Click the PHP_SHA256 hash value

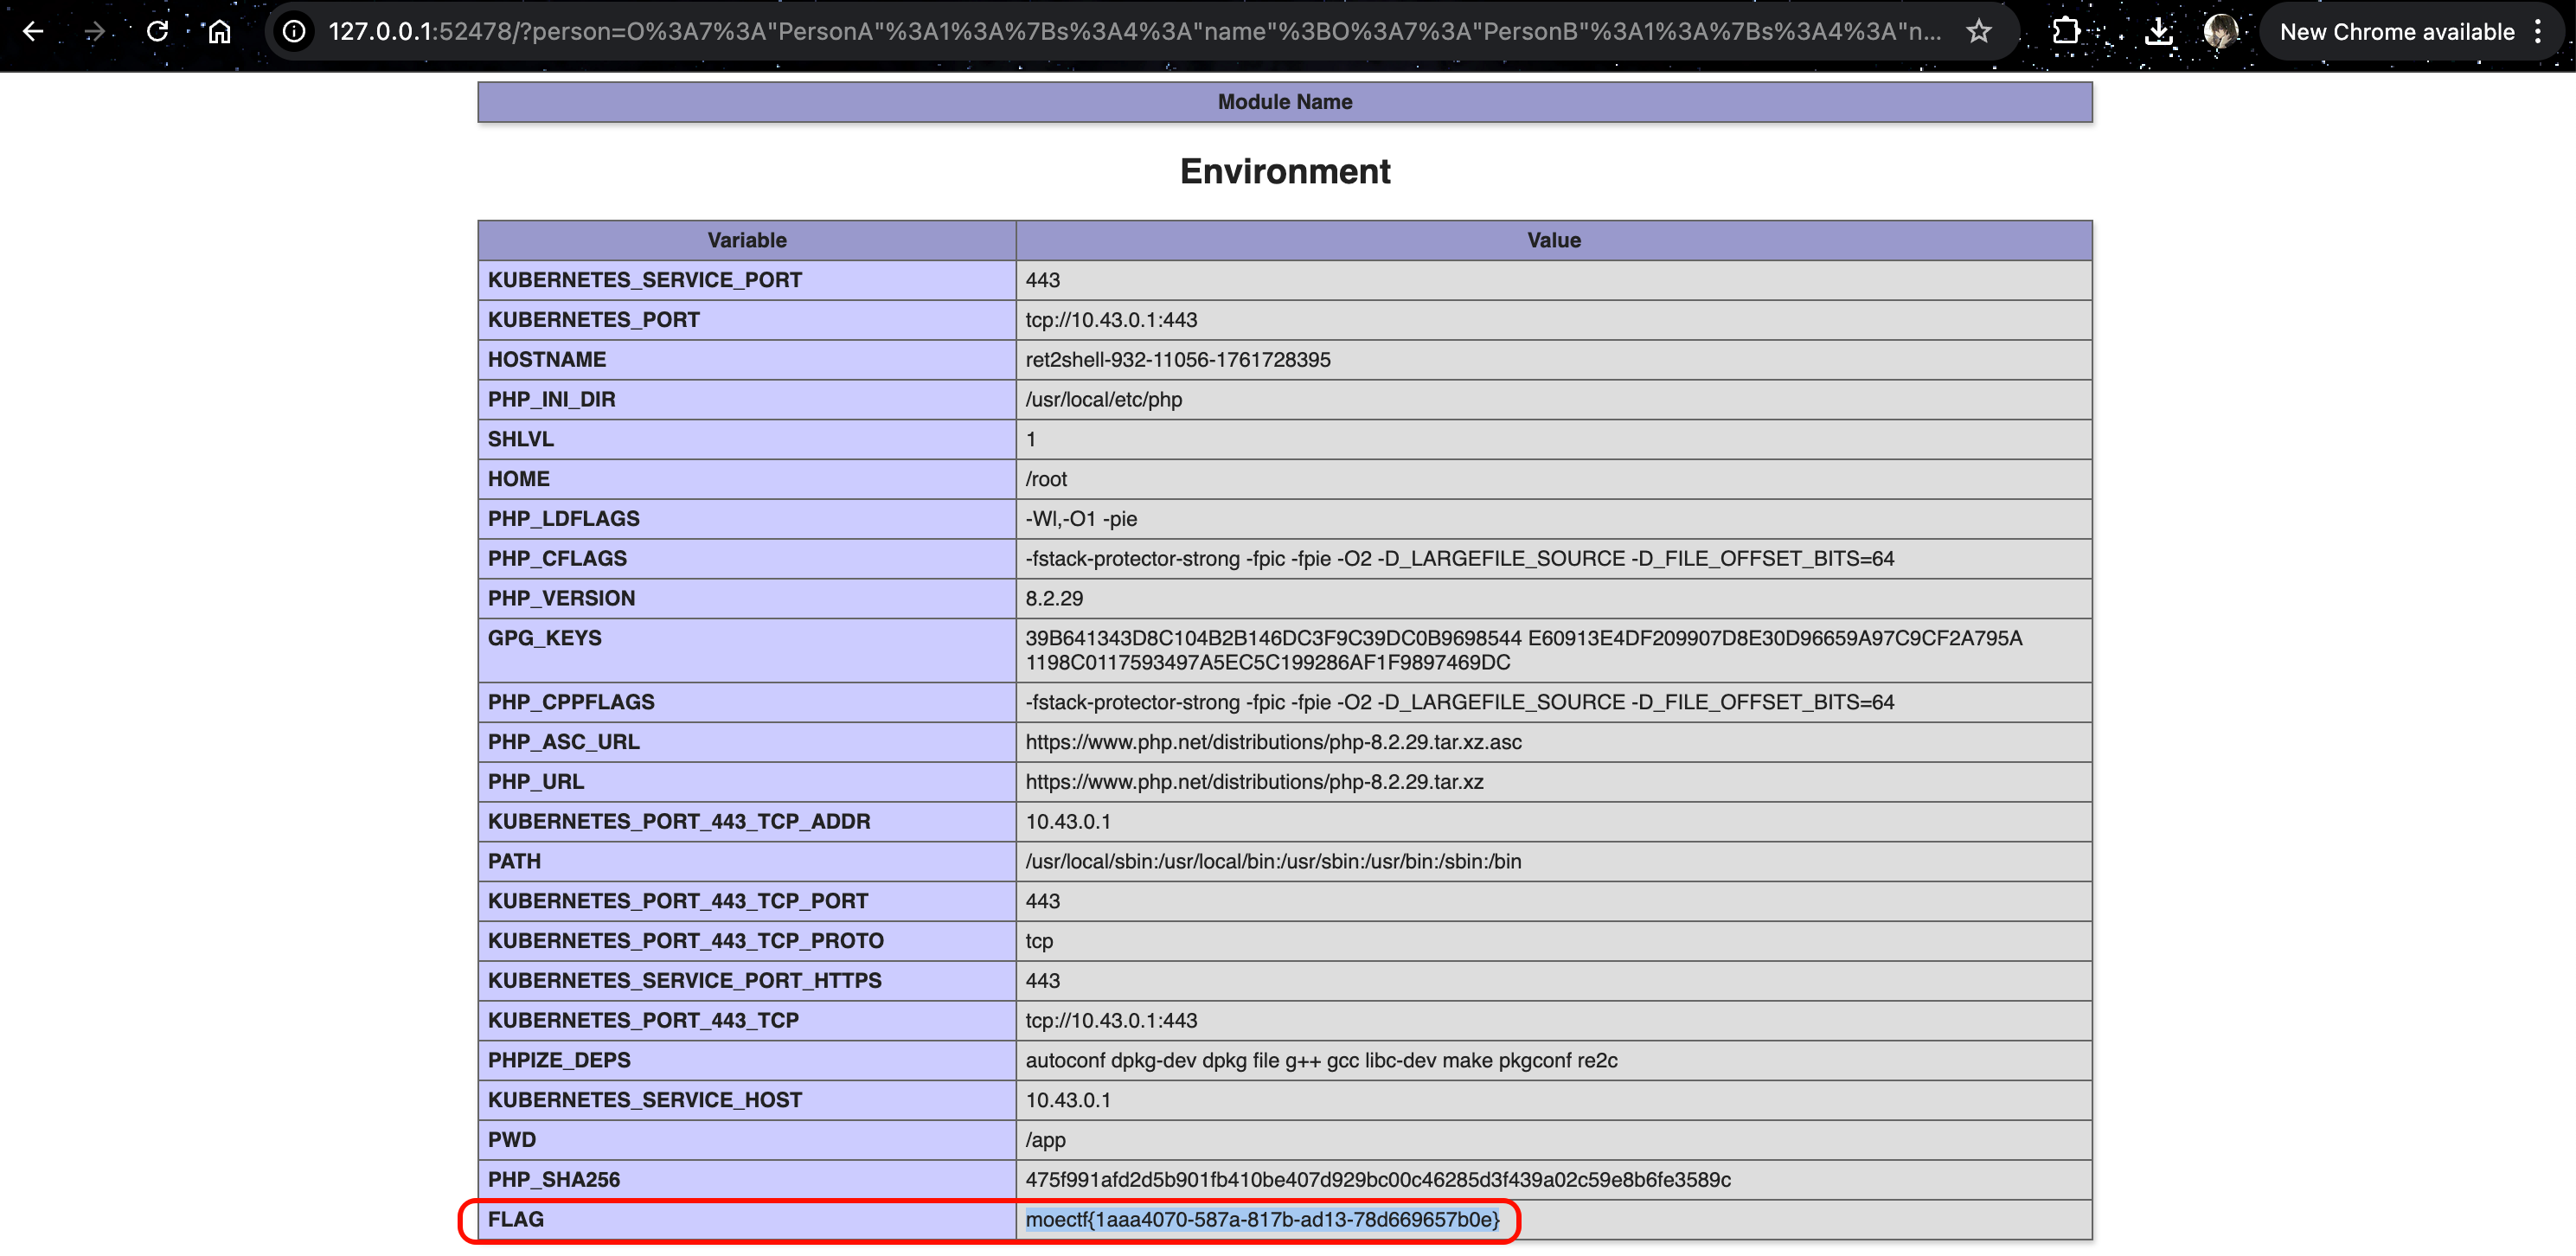point(1377,1179)
